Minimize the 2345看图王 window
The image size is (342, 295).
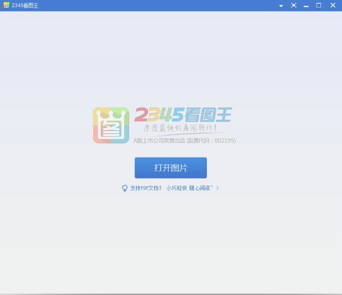click(x=306, y=5)
